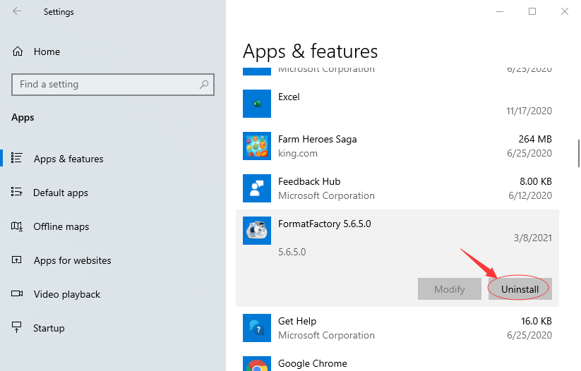Image resolution: width=581 pixels, height=371 pixels.
Task: Click the Offline maps map icon
Action: coord(17,226)
